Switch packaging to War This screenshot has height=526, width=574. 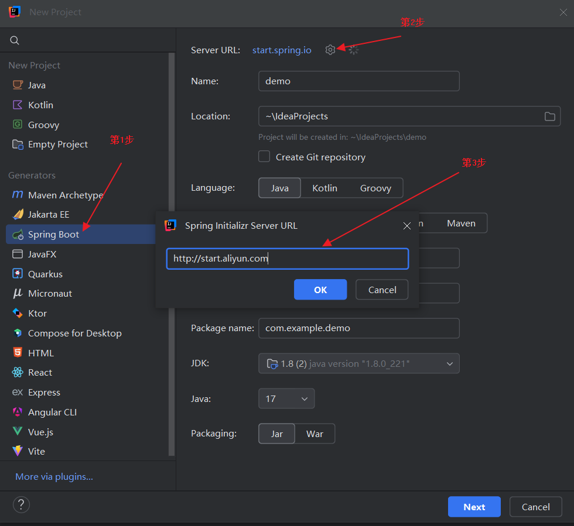(315, 434)
